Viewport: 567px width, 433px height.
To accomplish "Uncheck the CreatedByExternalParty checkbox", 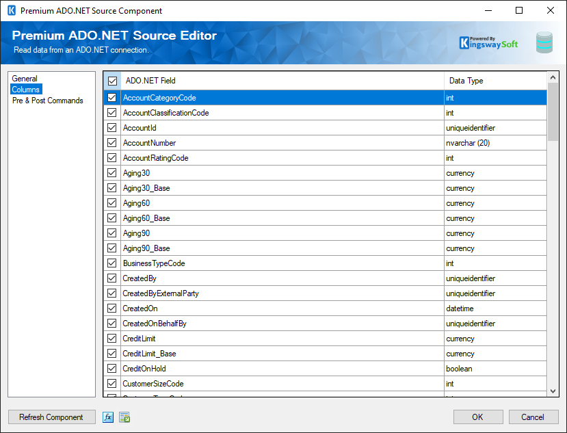I will 112,293.
